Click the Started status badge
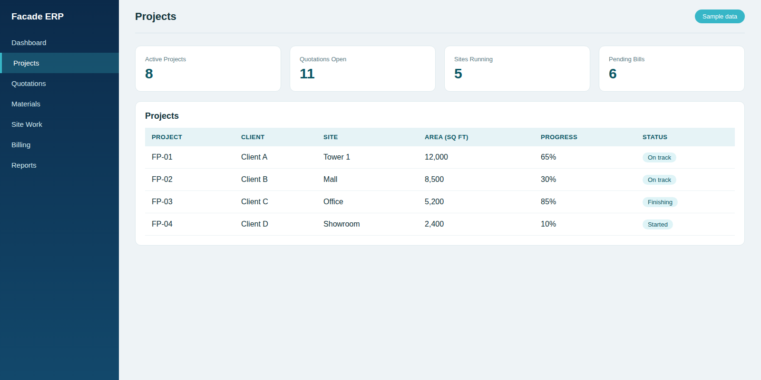761x380 pixels. click(658, 225)
